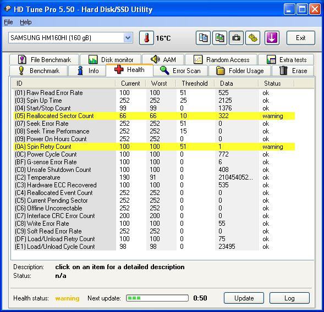Viewport: 324px width, 312px height.
Task: Click the 210454052... temperature data value
Action: tap(235, 177)
